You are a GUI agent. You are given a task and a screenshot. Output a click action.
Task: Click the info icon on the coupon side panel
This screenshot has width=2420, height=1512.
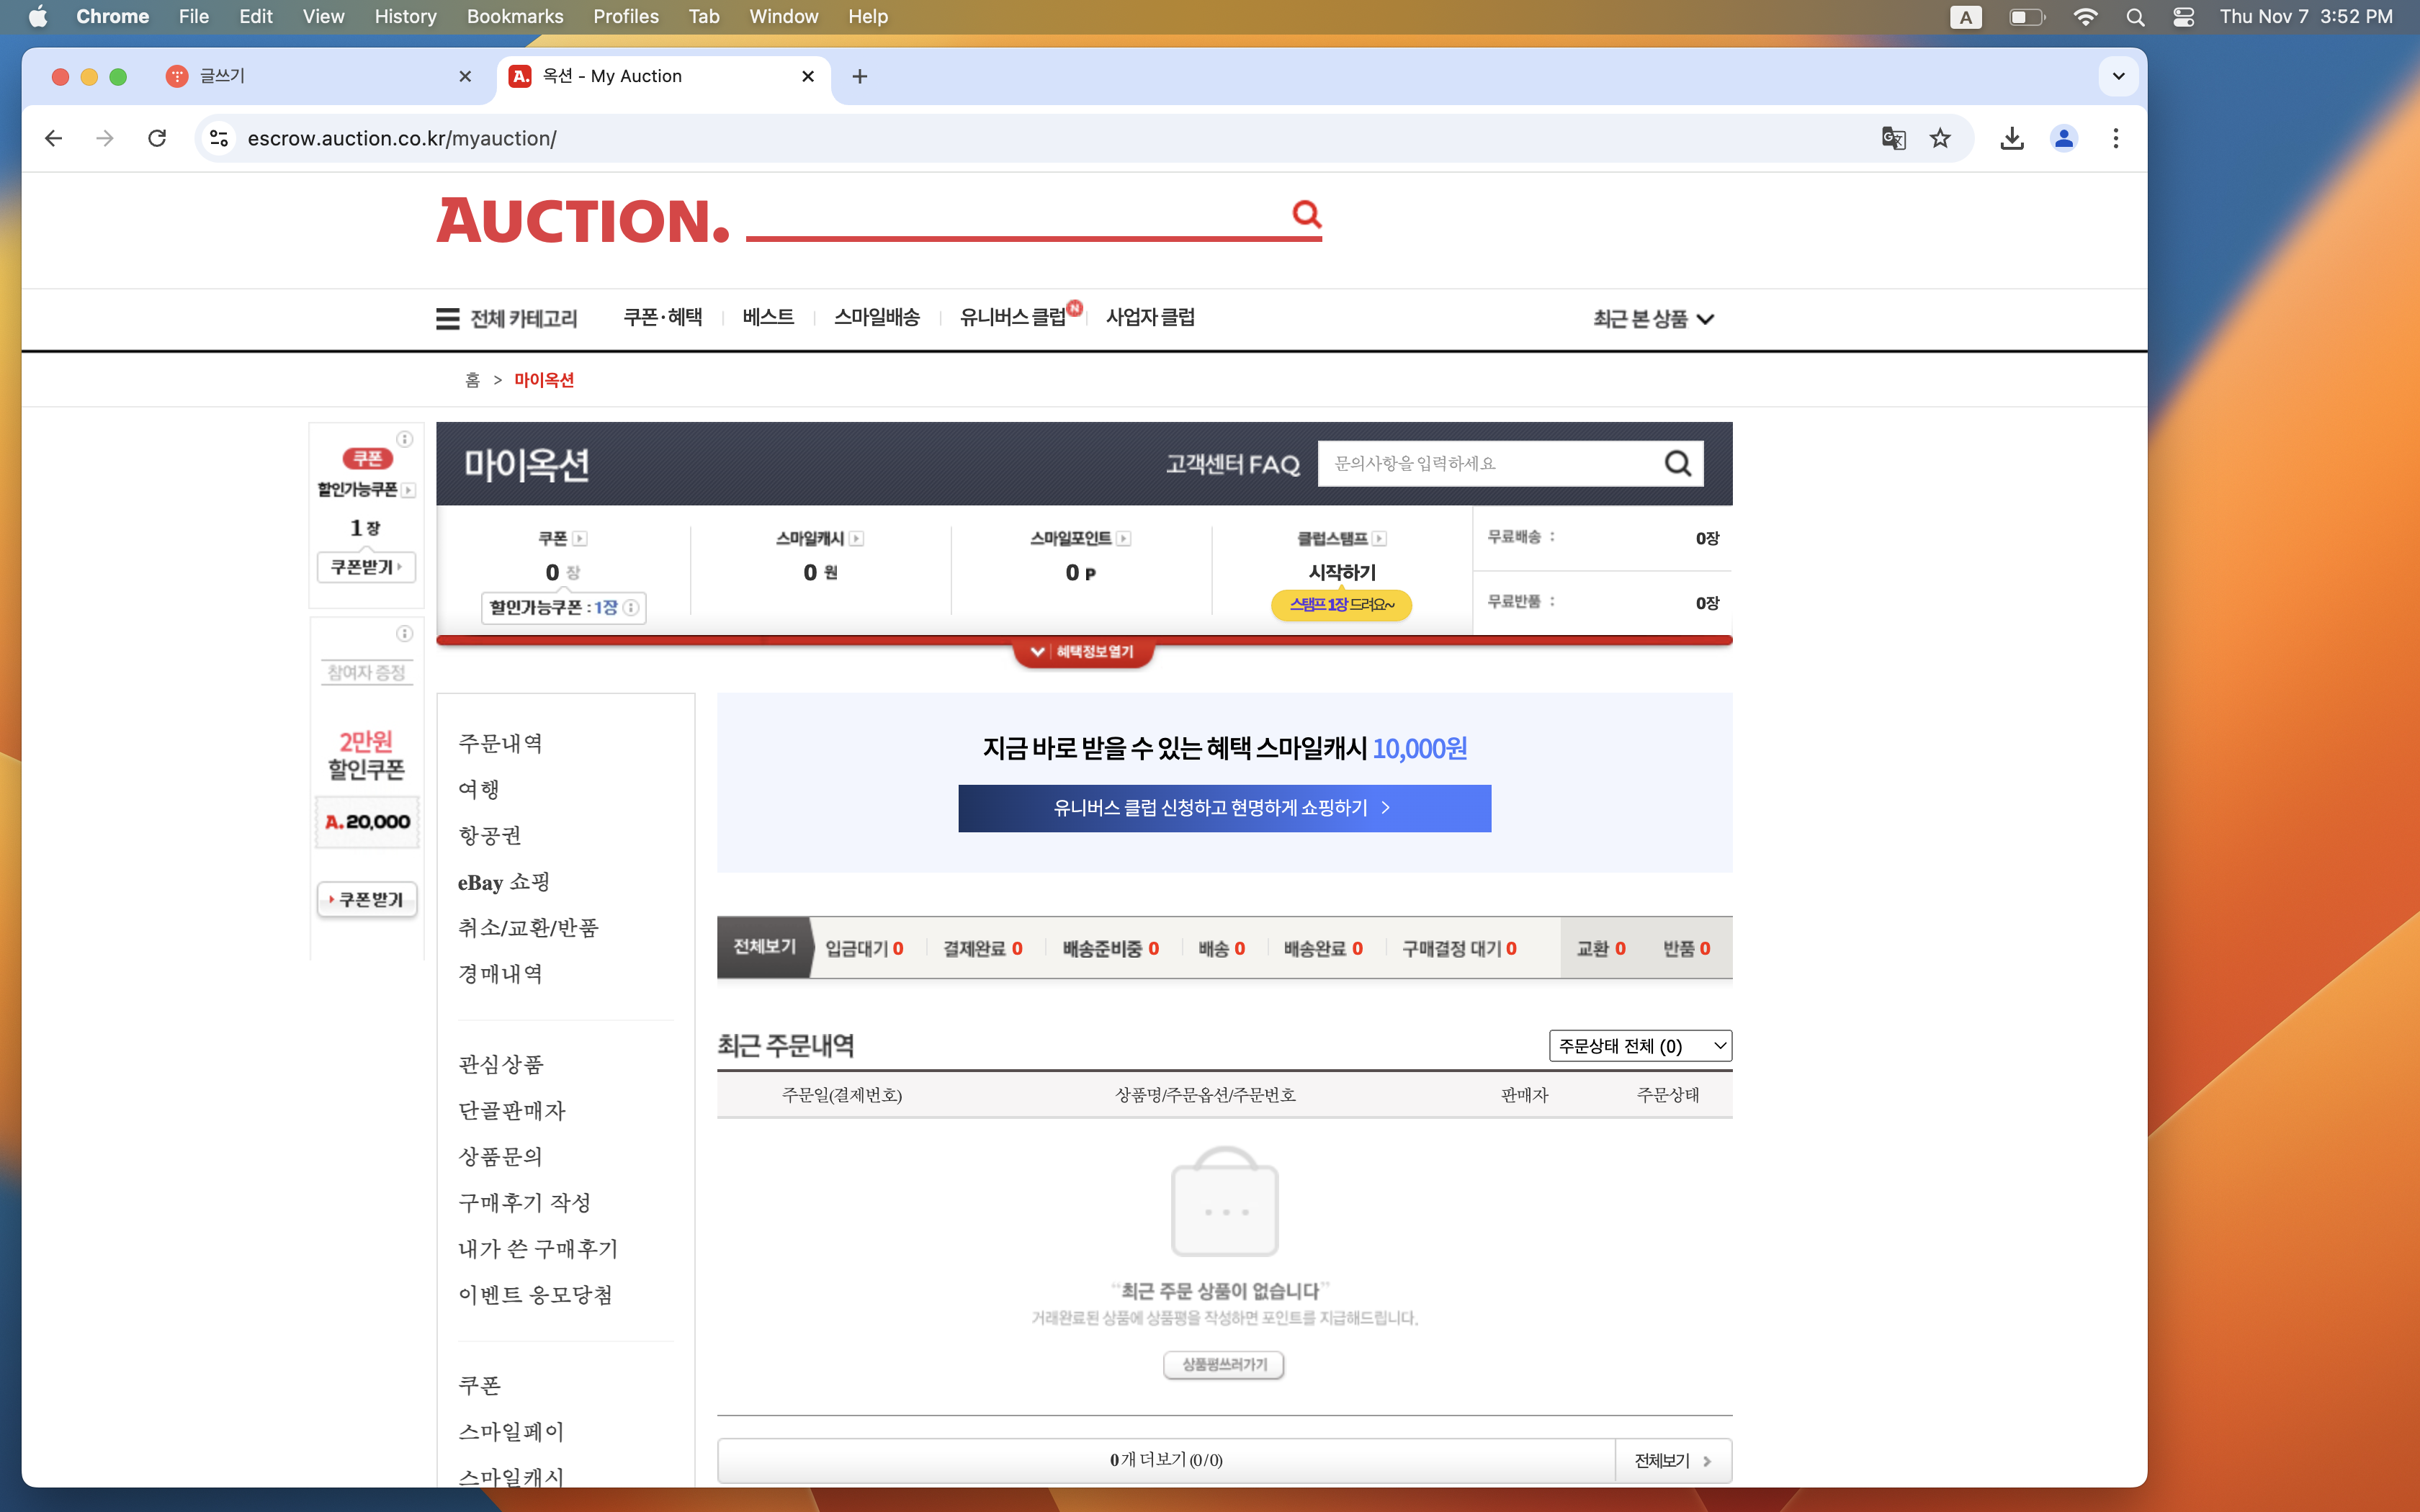pos(404,439)
